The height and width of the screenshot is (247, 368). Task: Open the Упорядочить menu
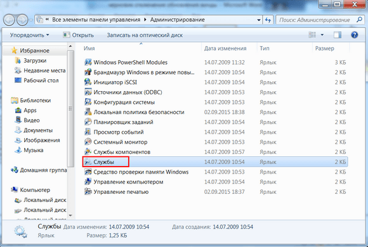pos(30,35)
